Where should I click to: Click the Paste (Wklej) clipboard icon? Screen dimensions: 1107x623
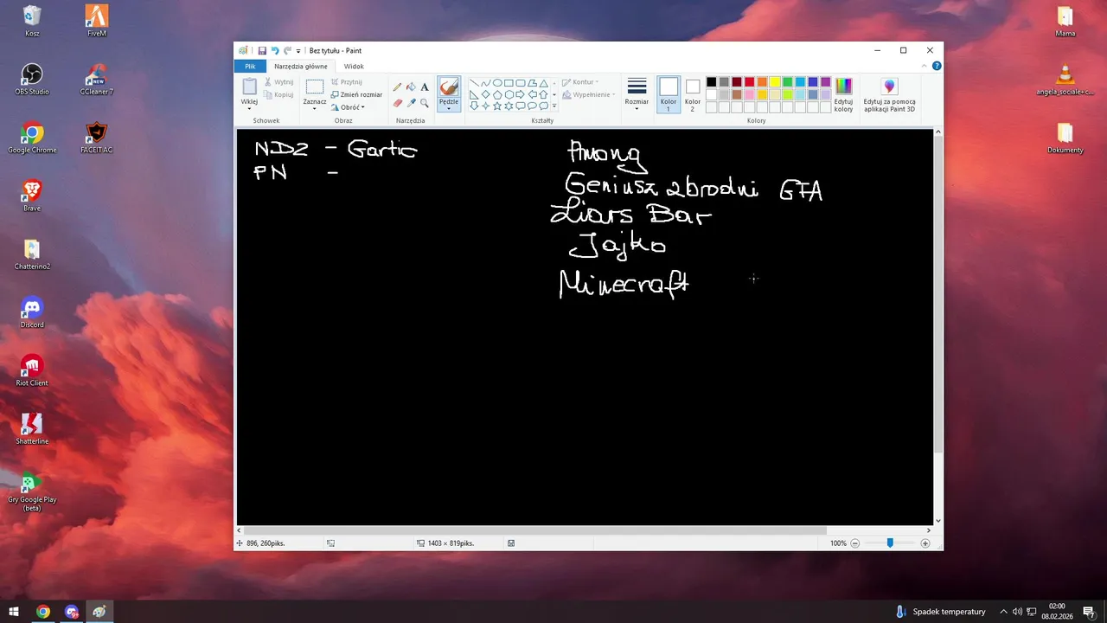[x=249, y=87]
